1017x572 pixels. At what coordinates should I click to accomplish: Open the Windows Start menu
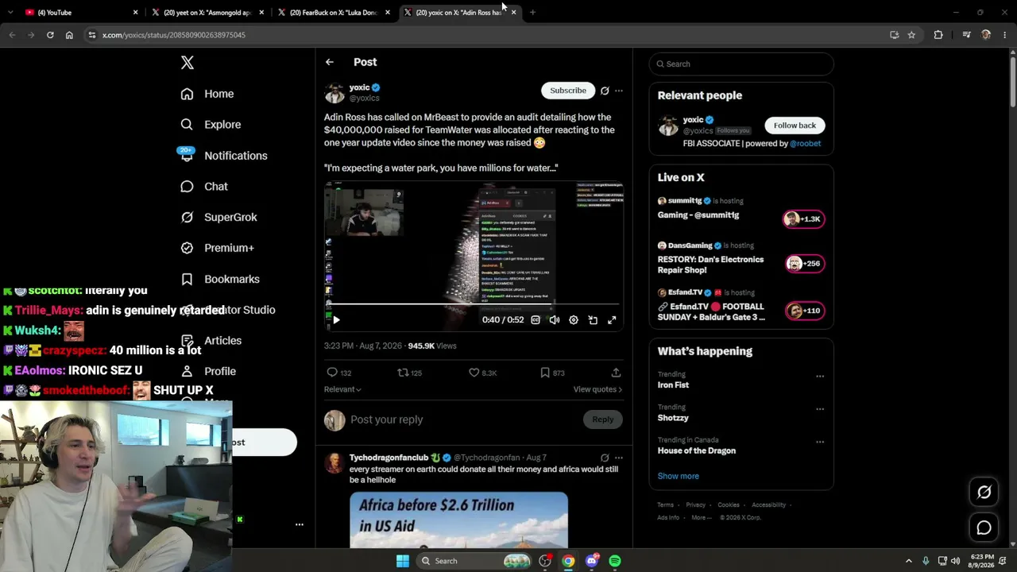pos(403,561)
